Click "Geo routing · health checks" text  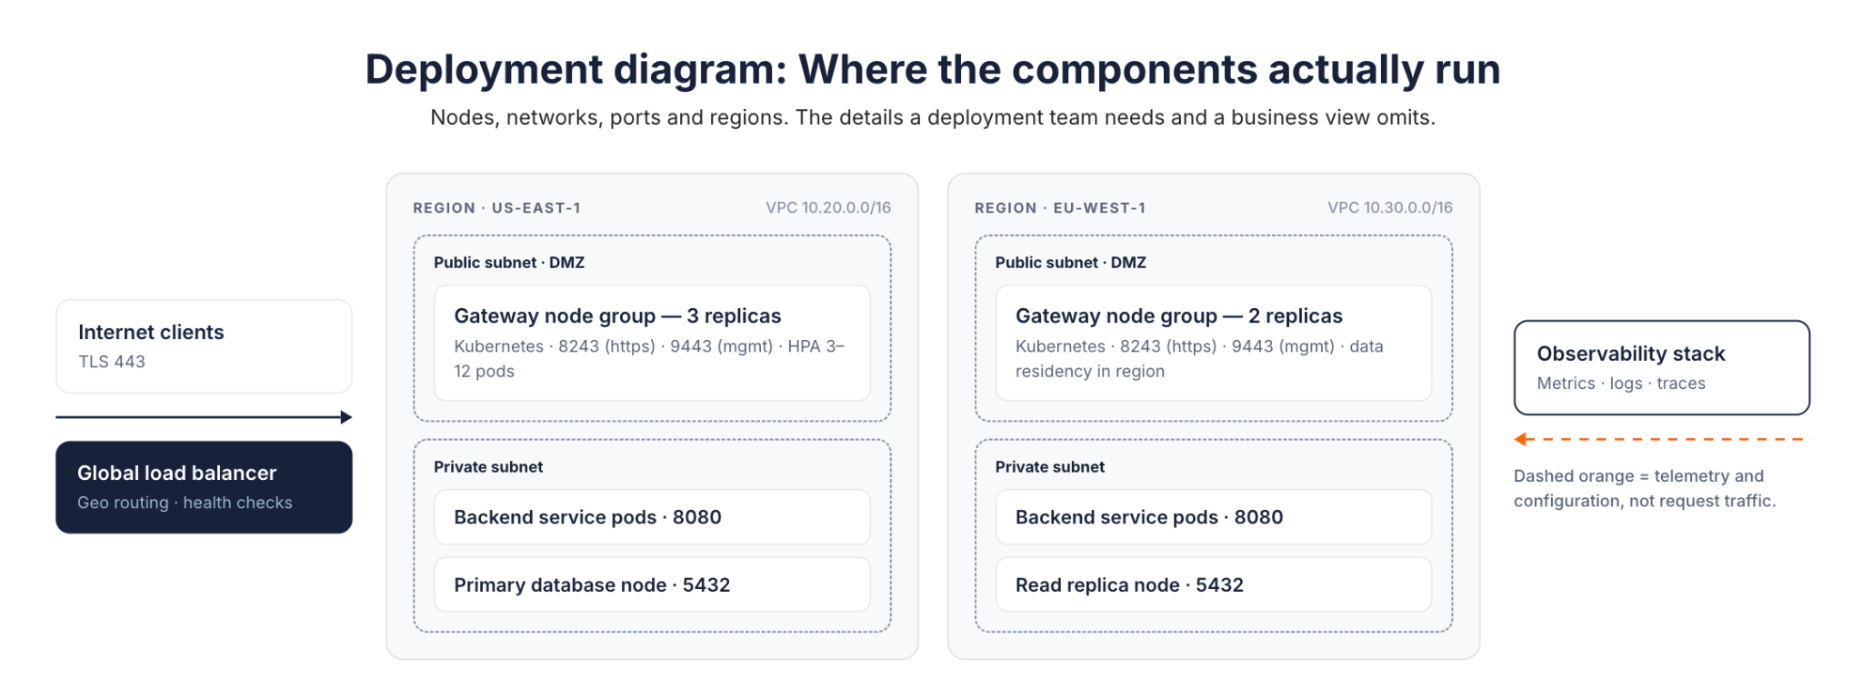[x=185, y=503]
